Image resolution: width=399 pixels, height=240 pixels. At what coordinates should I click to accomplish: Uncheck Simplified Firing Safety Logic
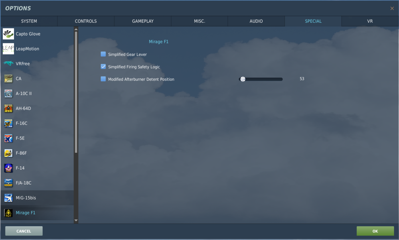103,66
